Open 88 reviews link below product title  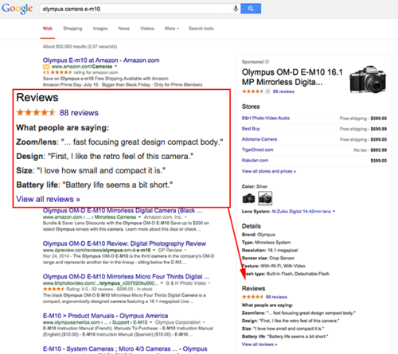point(283,91)
